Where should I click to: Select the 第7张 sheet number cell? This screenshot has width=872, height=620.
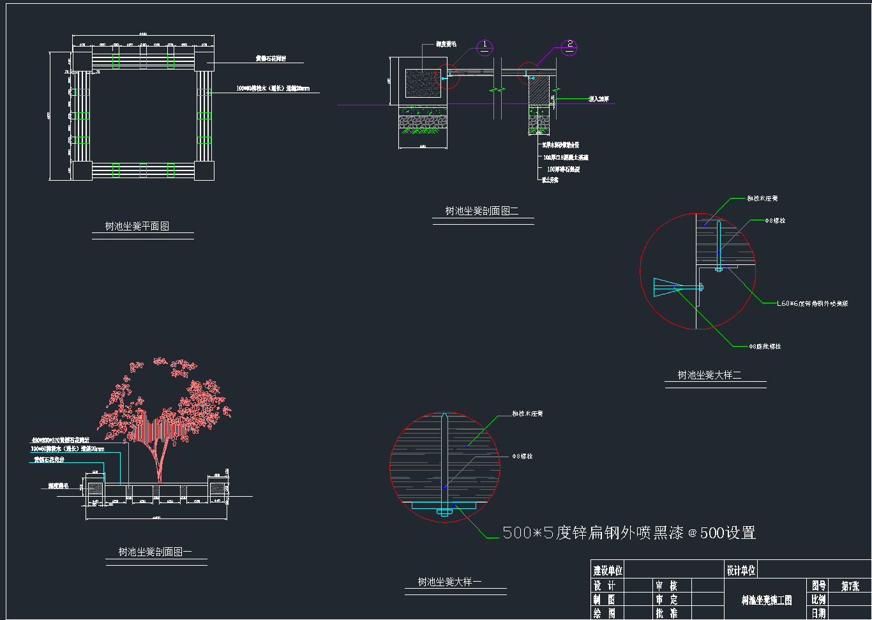click(850, 586)
